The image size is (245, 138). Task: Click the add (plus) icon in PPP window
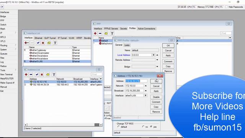coord(95,33)
